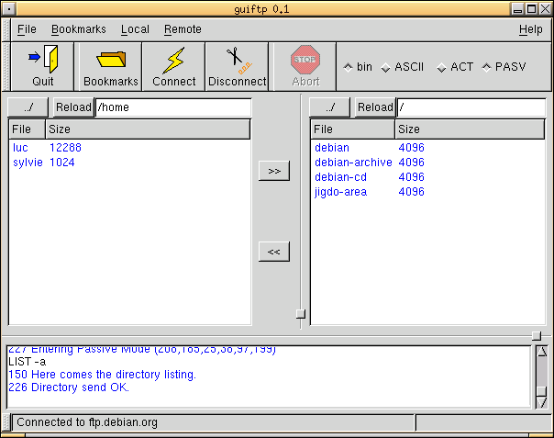The image size is (554, 438).
Task: Click the log scrollbar down arrow
Action: (542, 402)
